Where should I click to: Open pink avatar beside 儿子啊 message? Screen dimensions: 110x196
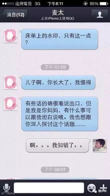click(10, 83)
